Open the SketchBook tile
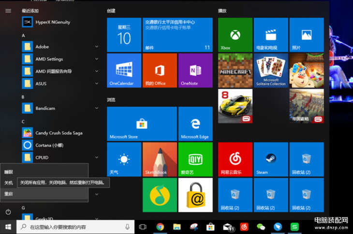Image resolution: width=353 pixels, height=234 pixels. click(160, 159)
